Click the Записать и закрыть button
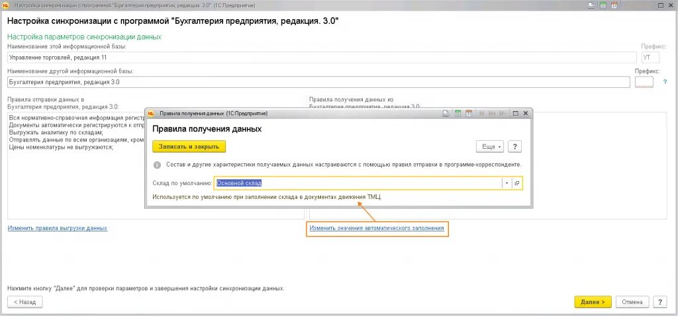 click(x=189, y=147)
